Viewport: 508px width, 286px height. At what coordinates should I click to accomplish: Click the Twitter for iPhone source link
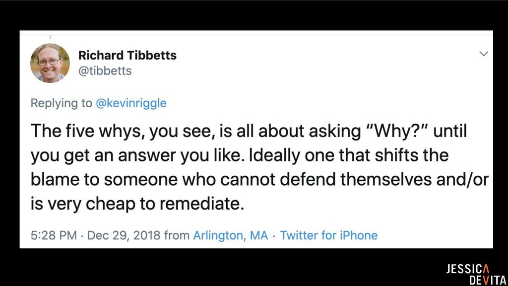(329, 235)
